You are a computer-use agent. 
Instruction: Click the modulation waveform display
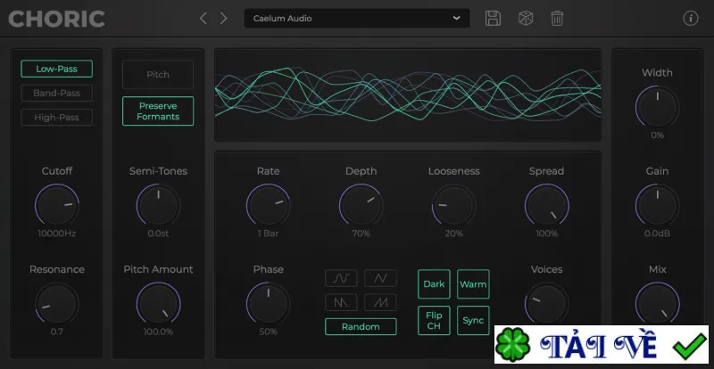[408, 94]
